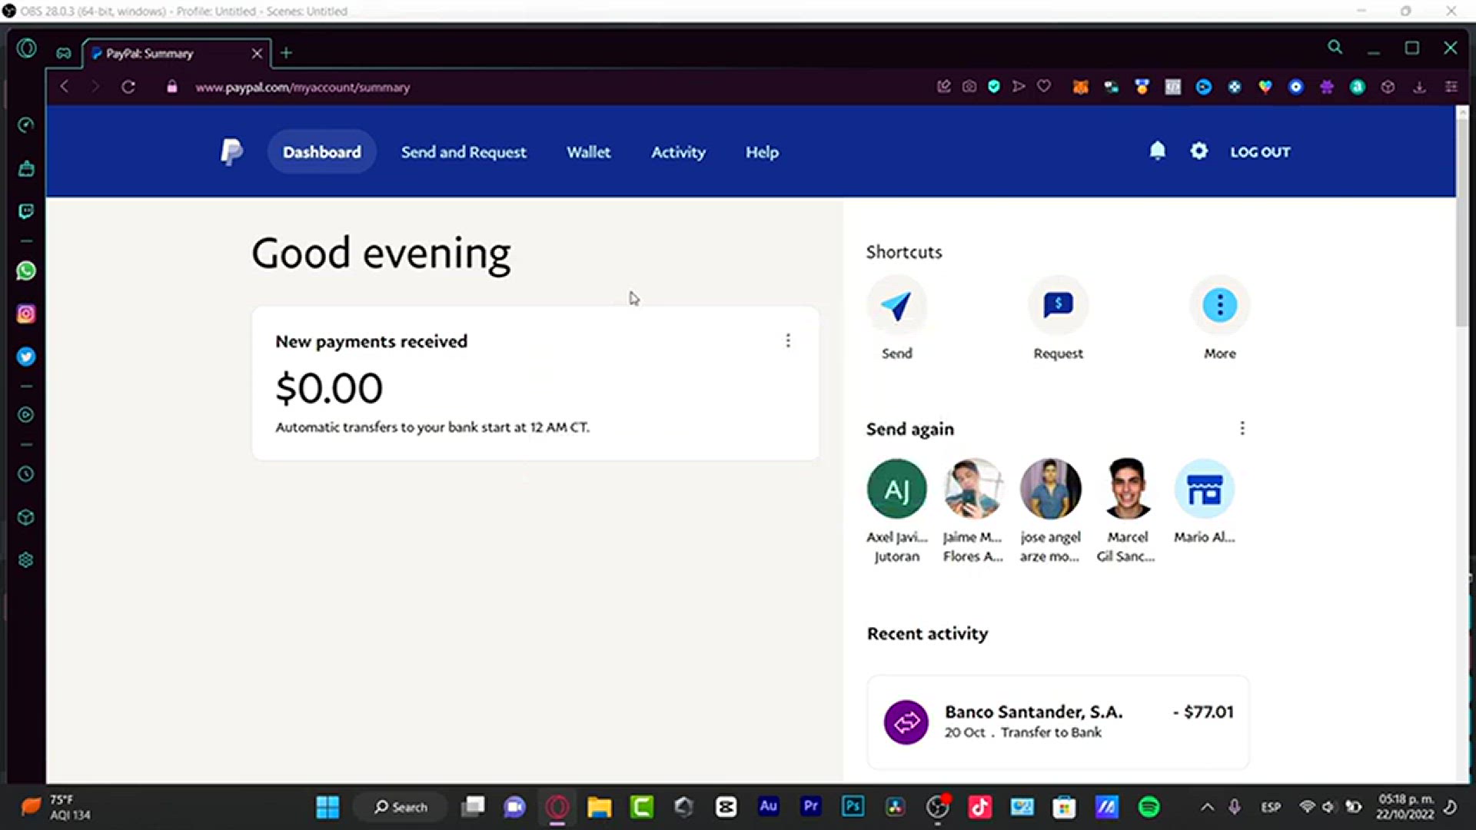Screen dimensions: 1476x830
Task: Click the browser search magnifier icon
Action: click(1335, 47)
